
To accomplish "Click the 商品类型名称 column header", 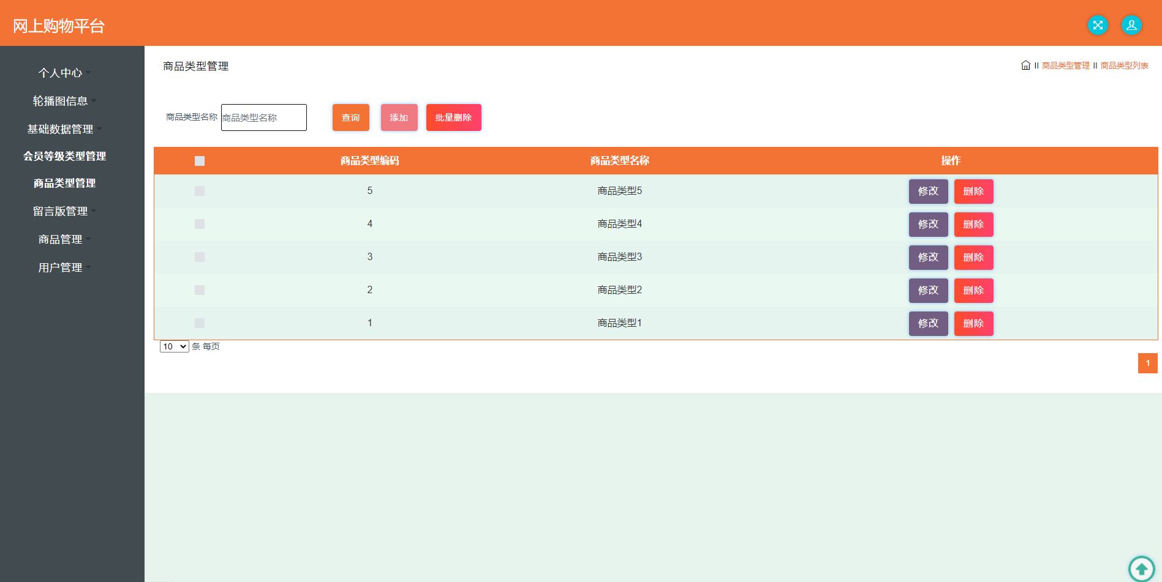I will 619,160.
